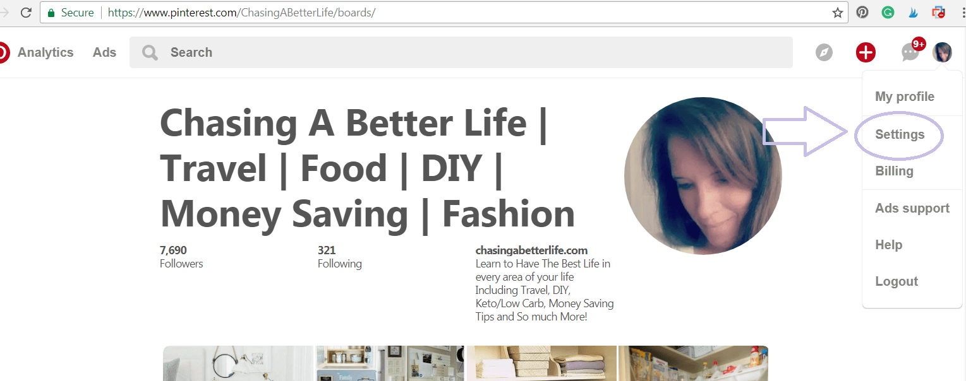Open the Analytics dropdown in header

click(45, 52)
